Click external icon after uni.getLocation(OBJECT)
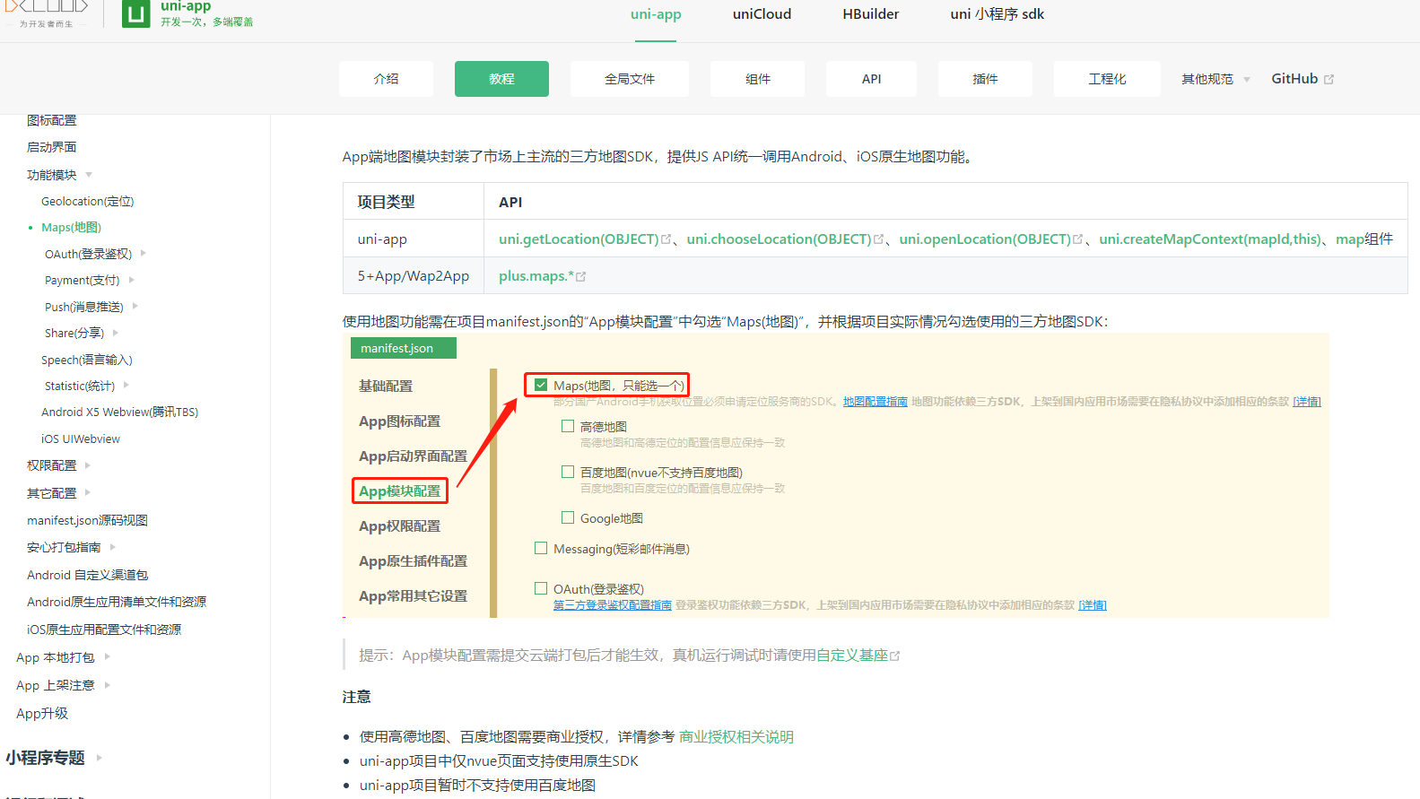1420x799 pixels. (666, 239)
